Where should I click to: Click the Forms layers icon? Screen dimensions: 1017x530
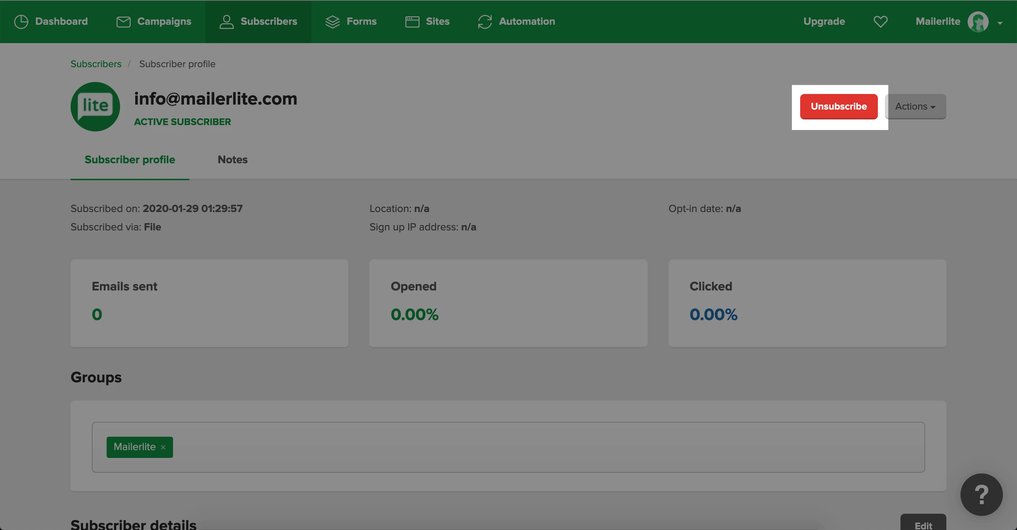coord(332,22)
